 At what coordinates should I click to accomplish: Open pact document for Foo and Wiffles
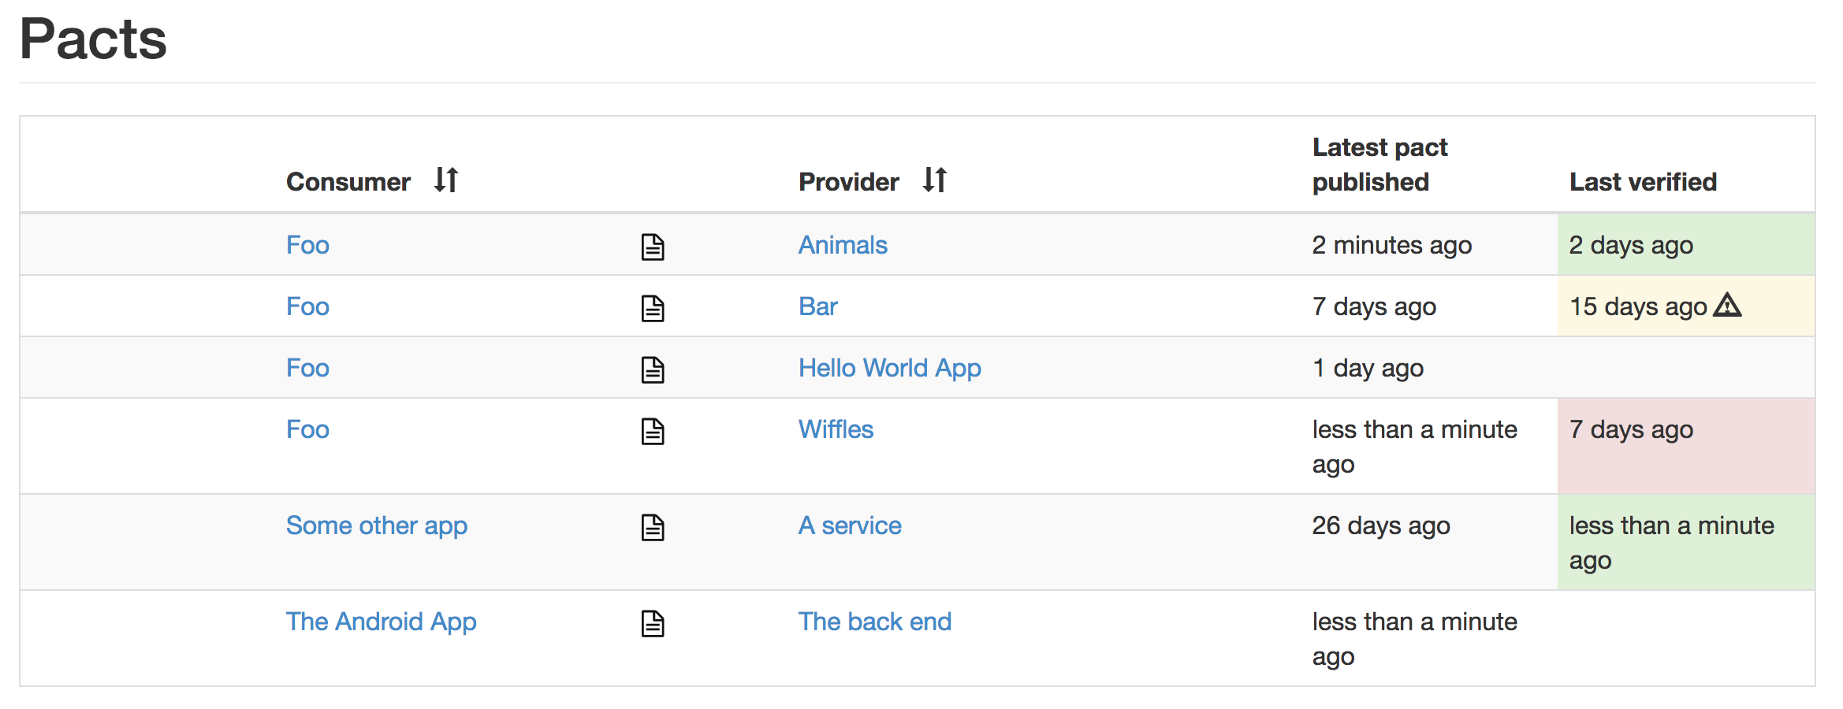click(653, 431)
